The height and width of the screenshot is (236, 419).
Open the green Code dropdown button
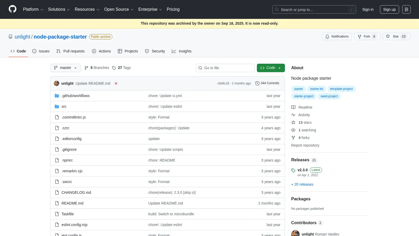tap(271, 68)
